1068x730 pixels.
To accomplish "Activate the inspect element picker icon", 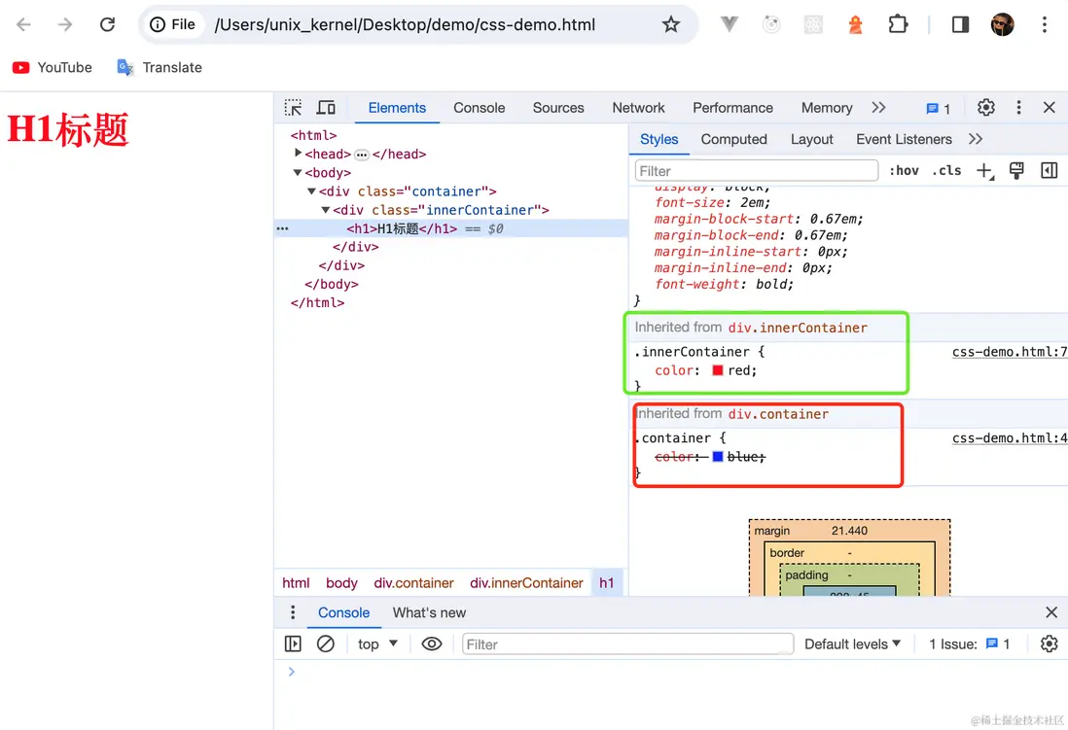I will 293,108.
